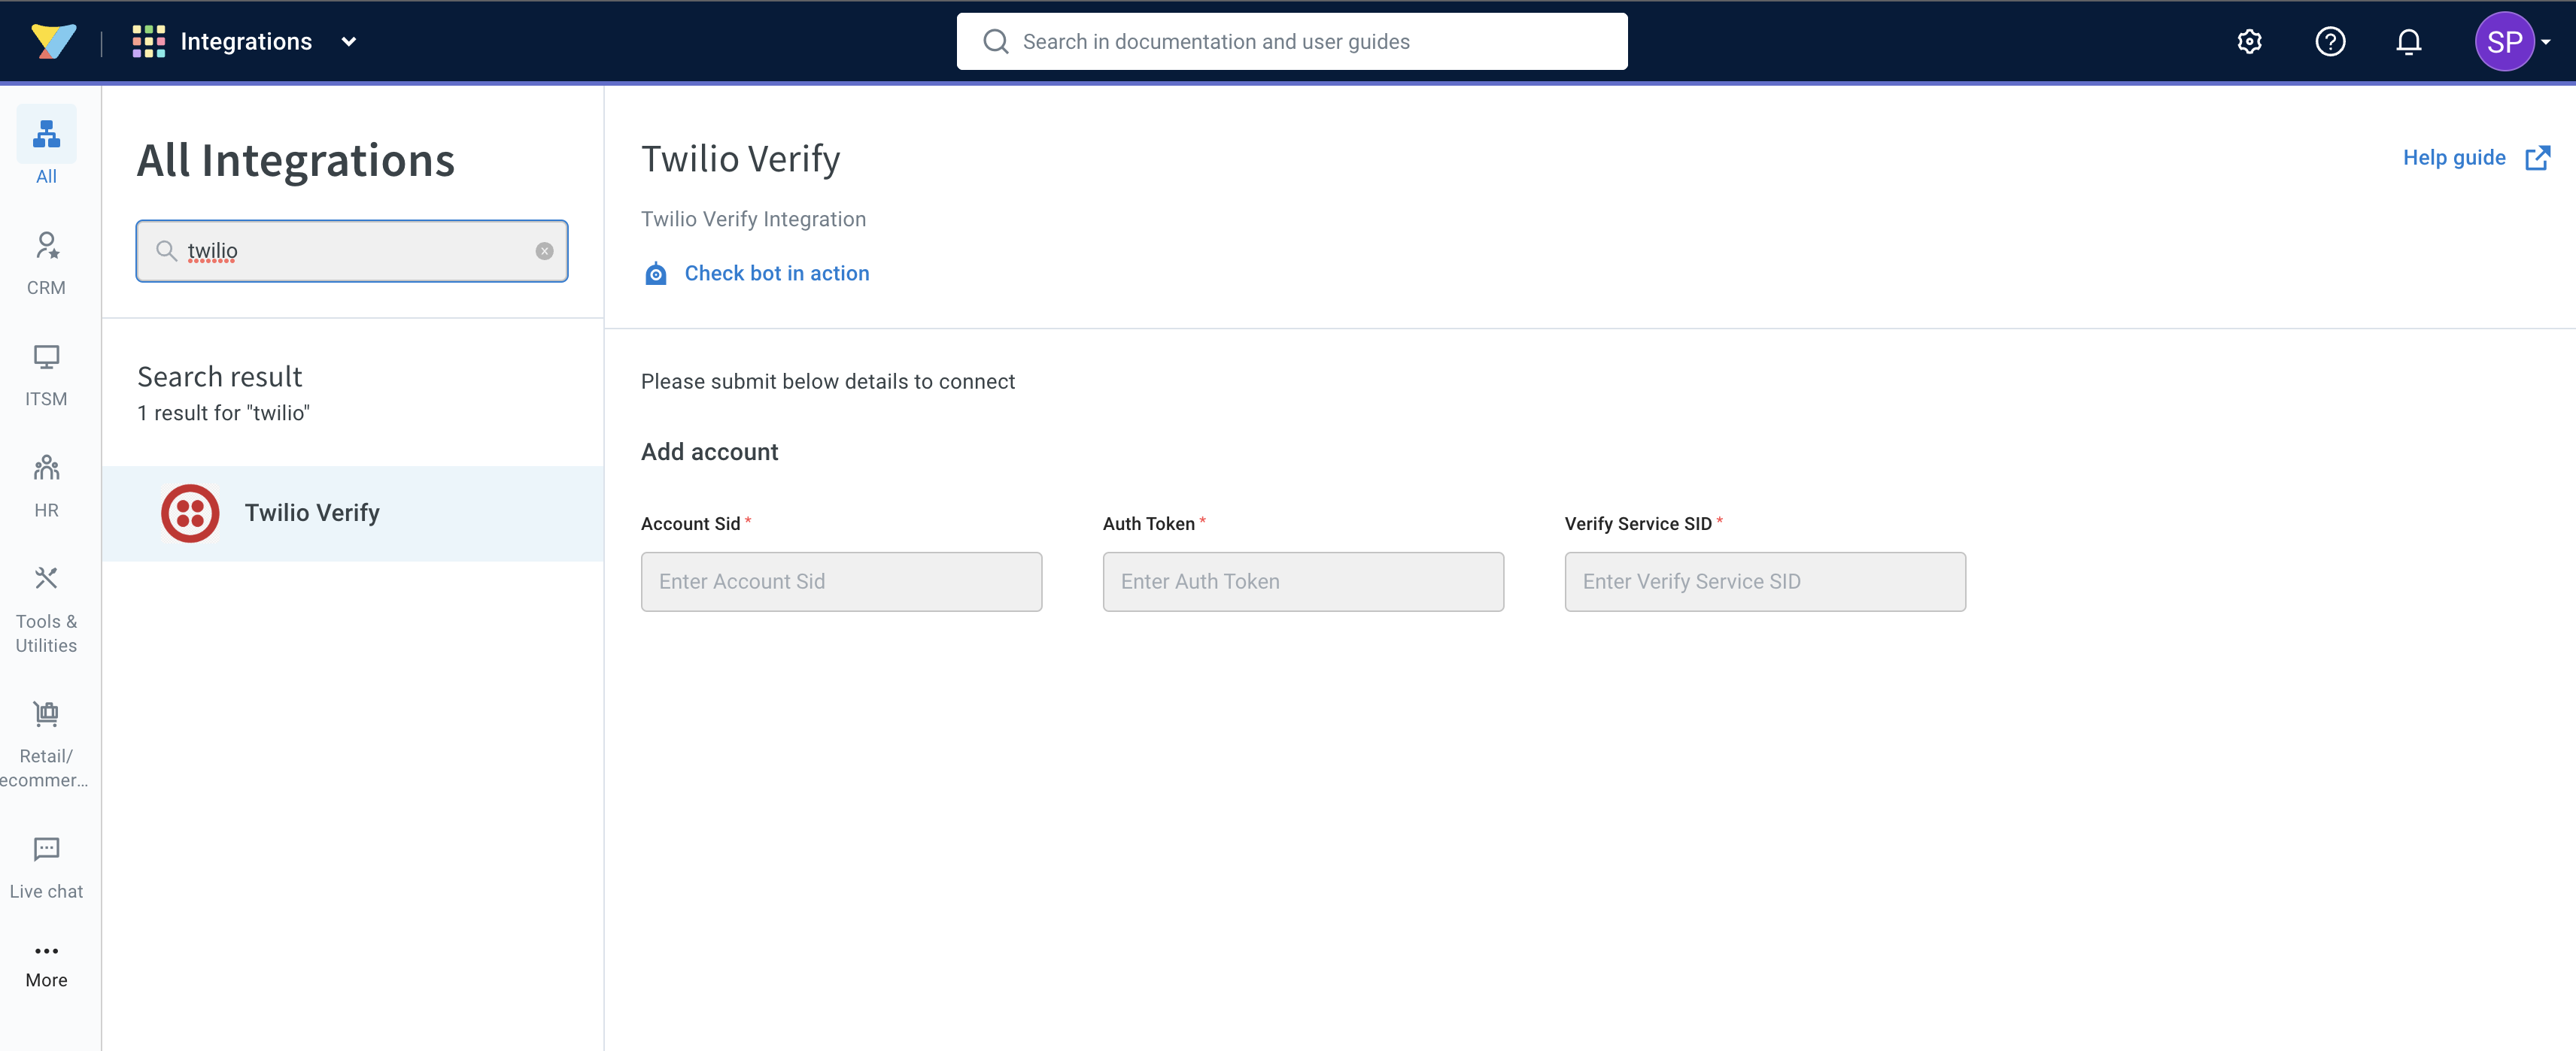Select the Tools & Utilities category
Screen dimensions: 2576x1051
pyautogui.click(x=46, y=610)
